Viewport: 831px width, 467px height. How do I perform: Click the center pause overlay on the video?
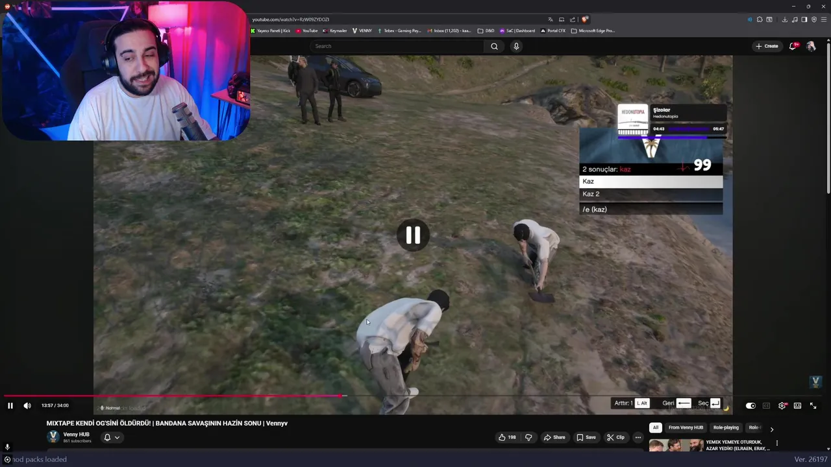click(x=413, y=235)
